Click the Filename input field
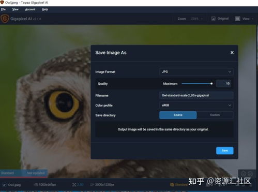The height and width of the screenshot is (192, 258). 196,95
